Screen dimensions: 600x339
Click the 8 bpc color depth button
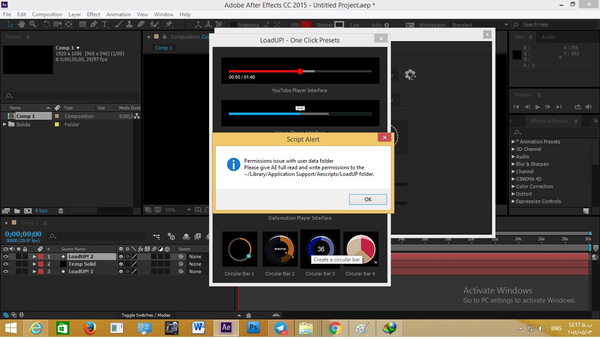pyautogui.click(x=42, y=211)
